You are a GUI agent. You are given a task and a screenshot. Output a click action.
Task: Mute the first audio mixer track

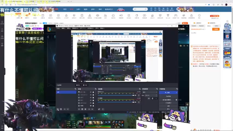pyautogui.click(x=135, y=95)
